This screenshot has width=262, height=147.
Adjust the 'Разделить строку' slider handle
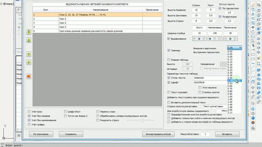(x=142, y=120)
